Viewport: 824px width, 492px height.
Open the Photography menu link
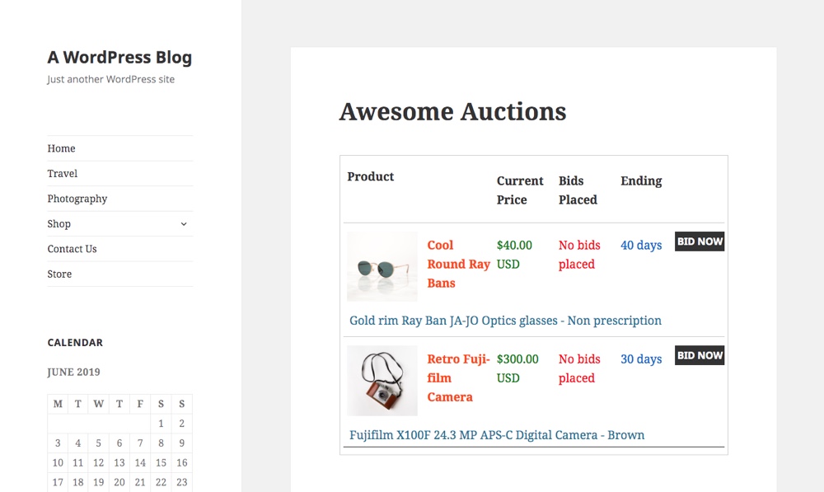click(x=77, y=199)
